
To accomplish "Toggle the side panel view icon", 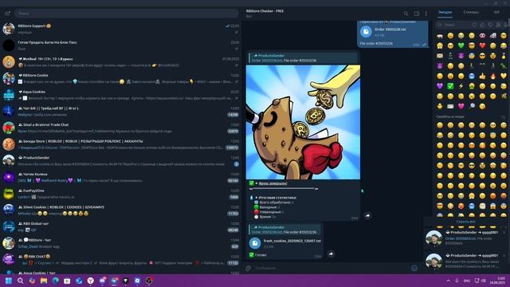I will [417, 14].
